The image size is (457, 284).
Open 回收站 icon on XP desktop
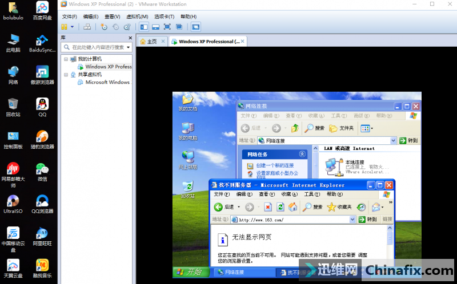pyautogui.click(x=188, y=189)
